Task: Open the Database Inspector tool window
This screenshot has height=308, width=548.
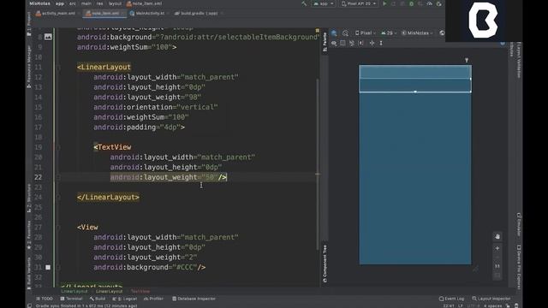Action: pyautogui.click(x=194, y=299)
